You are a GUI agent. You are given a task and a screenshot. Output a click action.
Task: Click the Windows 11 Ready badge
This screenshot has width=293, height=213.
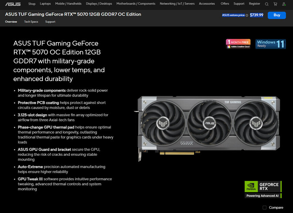tap(271, 44)
